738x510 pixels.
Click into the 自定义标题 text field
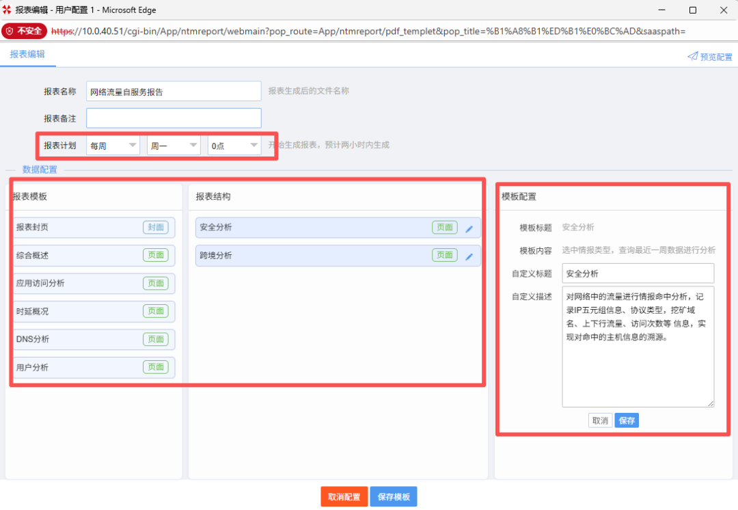coord(638,273)
